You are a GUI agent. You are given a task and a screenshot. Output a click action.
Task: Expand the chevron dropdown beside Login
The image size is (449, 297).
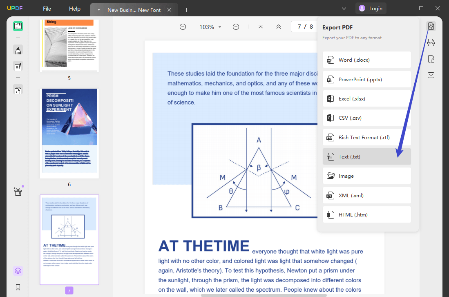pyautogui.click(x=344, y=8)
